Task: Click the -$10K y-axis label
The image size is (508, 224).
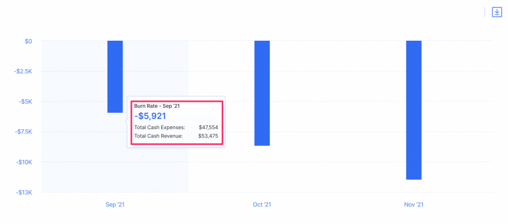Action: pyautogui.click(x=24, y=162)
